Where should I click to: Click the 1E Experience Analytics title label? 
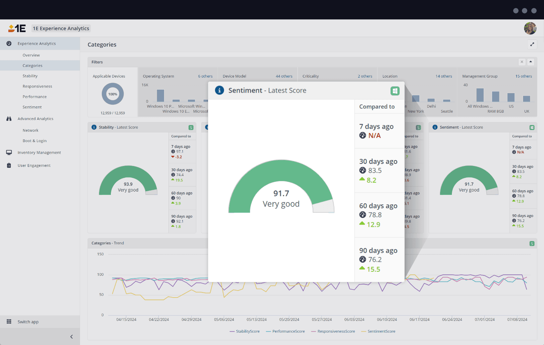61,28
